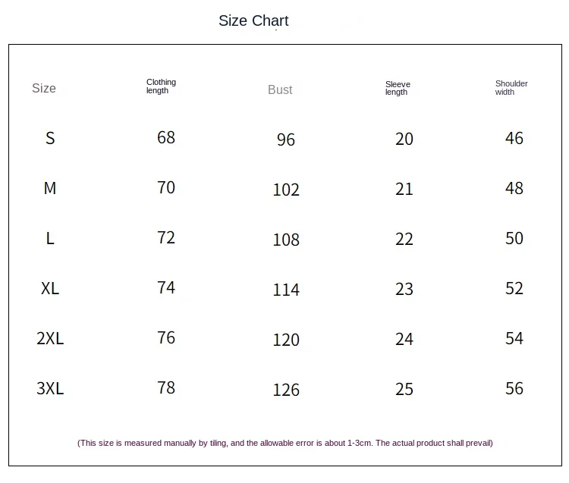
Task: Click the Bust column header
Action: point(280,89)
